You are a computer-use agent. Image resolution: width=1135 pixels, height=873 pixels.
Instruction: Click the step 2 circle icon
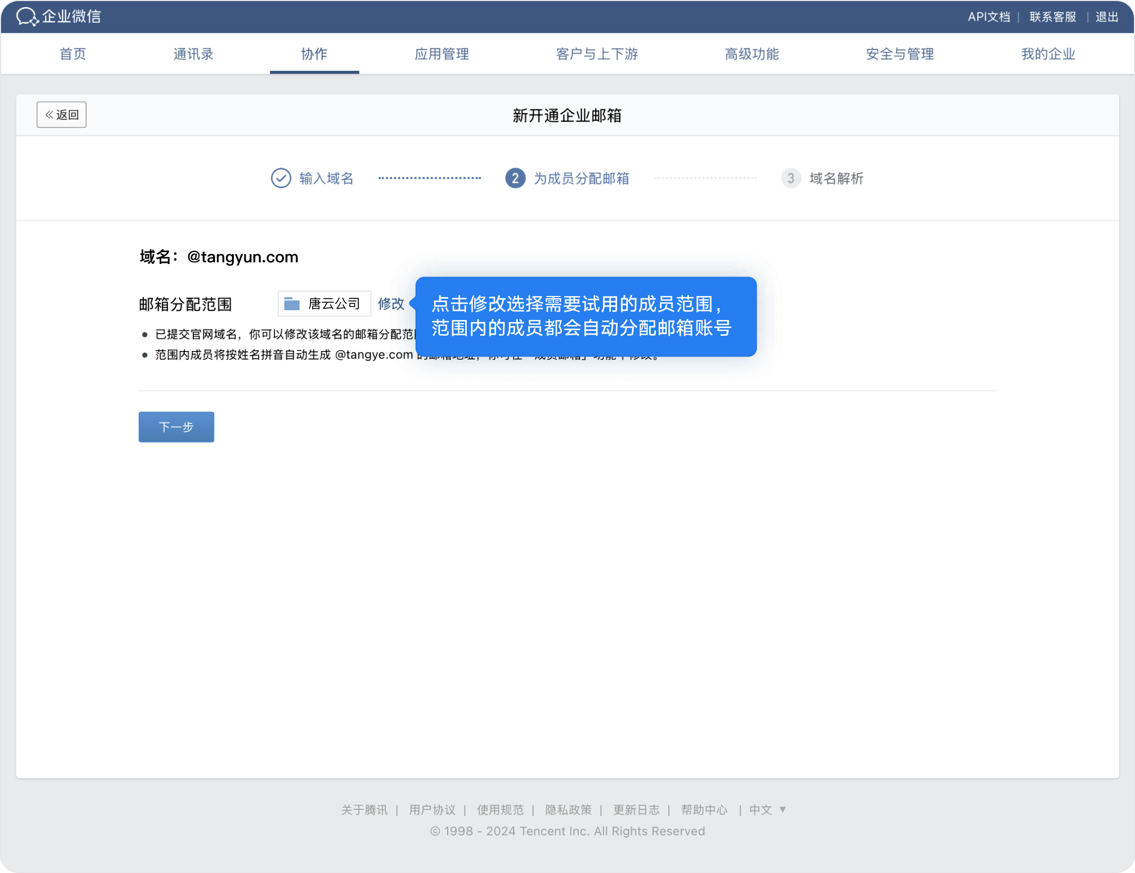coord(515,178)
